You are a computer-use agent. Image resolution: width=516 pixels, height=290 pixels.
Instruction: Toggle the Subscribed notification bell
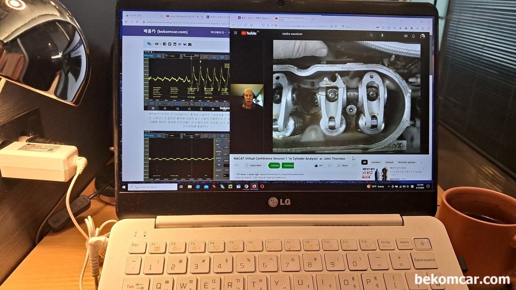(x=247, y=166)
